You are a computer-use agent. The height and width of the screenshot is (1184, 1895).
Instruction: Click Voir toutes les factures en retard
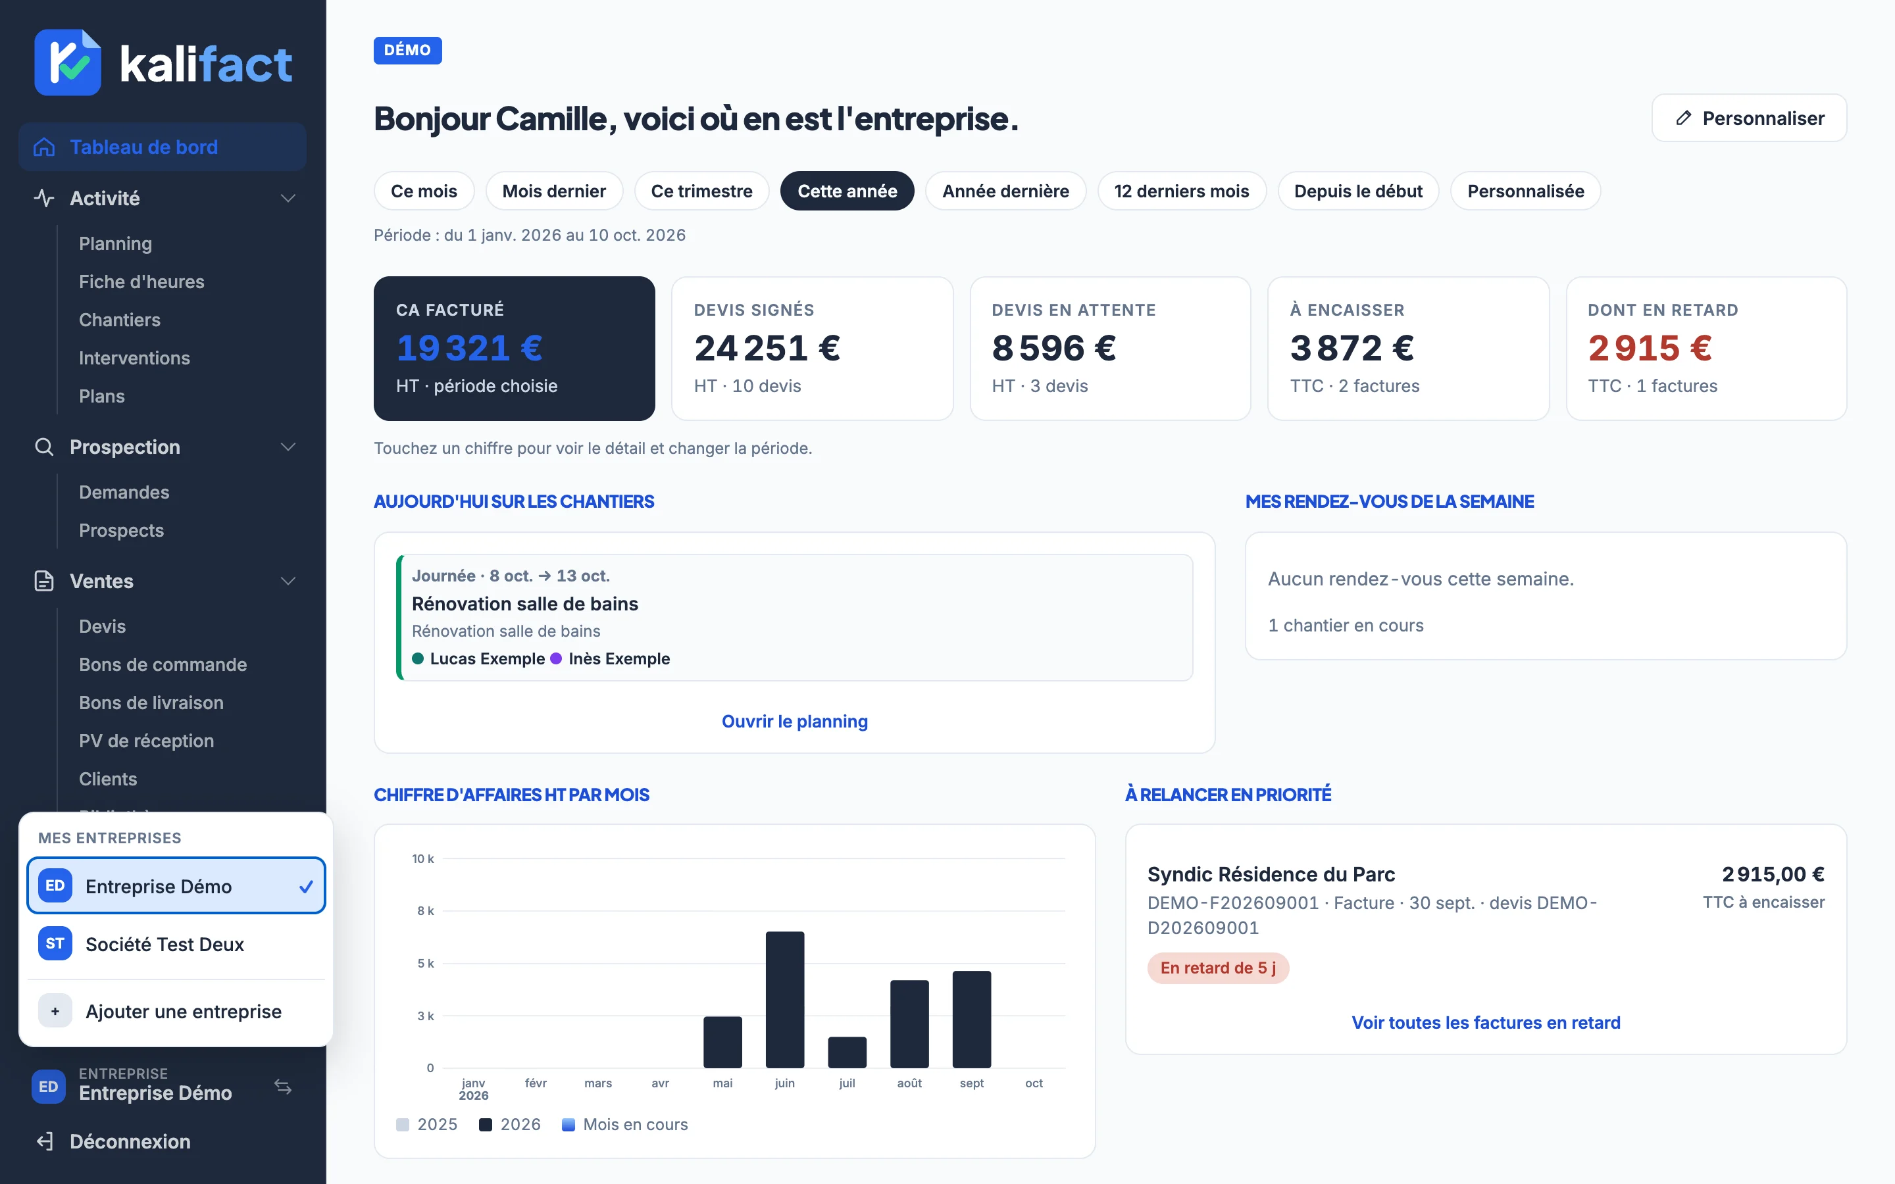tap(1486, 1022)
